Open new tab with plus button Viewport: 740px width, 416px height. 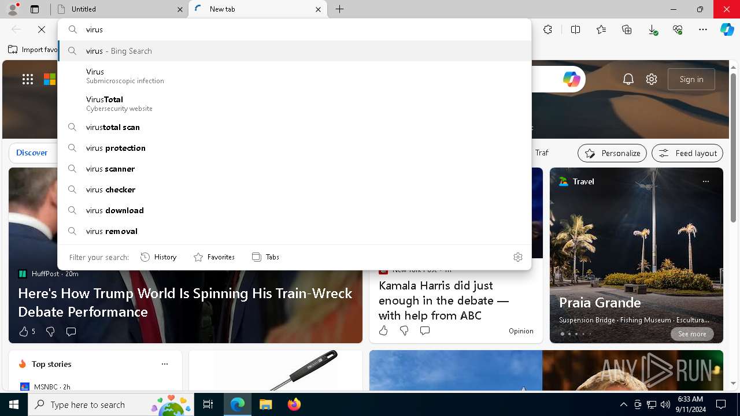tap(340, 9)
